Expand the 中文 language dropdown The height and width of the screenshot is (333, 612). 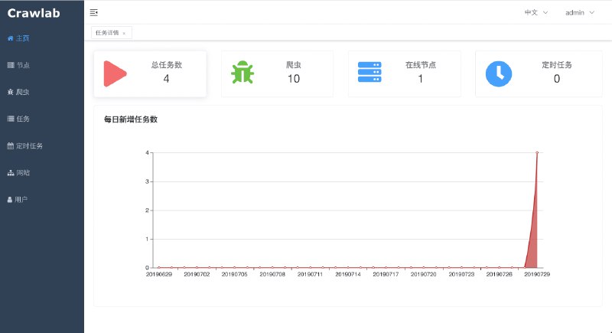(535, 12)
